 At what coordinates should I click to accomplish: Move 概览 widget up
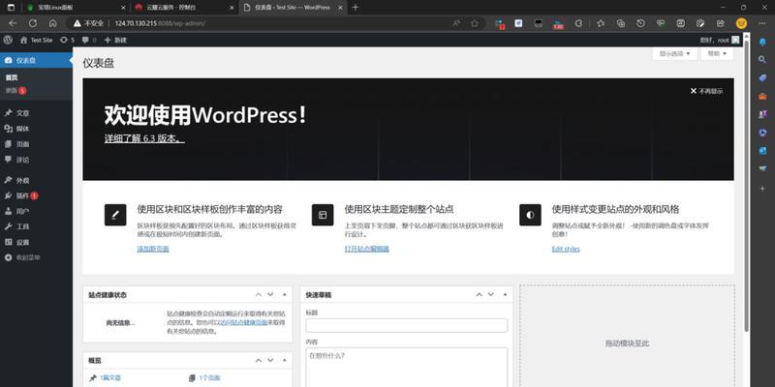(x=259, y=361)
